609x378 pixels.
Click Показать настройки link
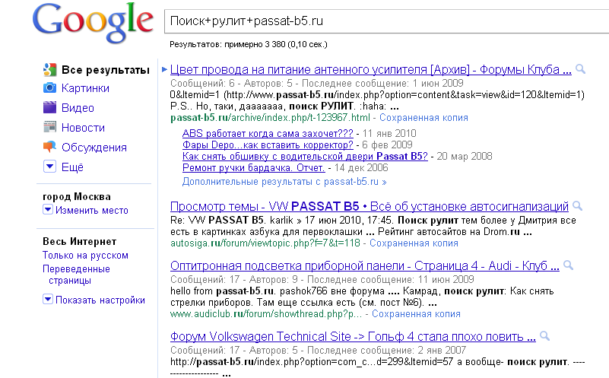100,300
